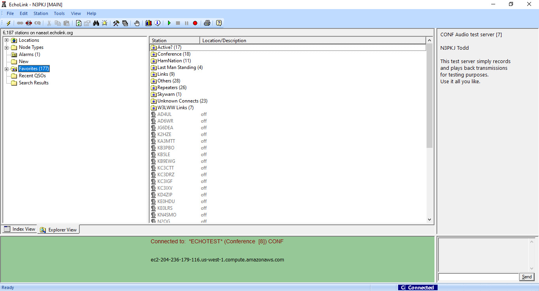Select the HamNation (11) folder
The width and height of the screenshot is (539, 291).
pos(174,61)
